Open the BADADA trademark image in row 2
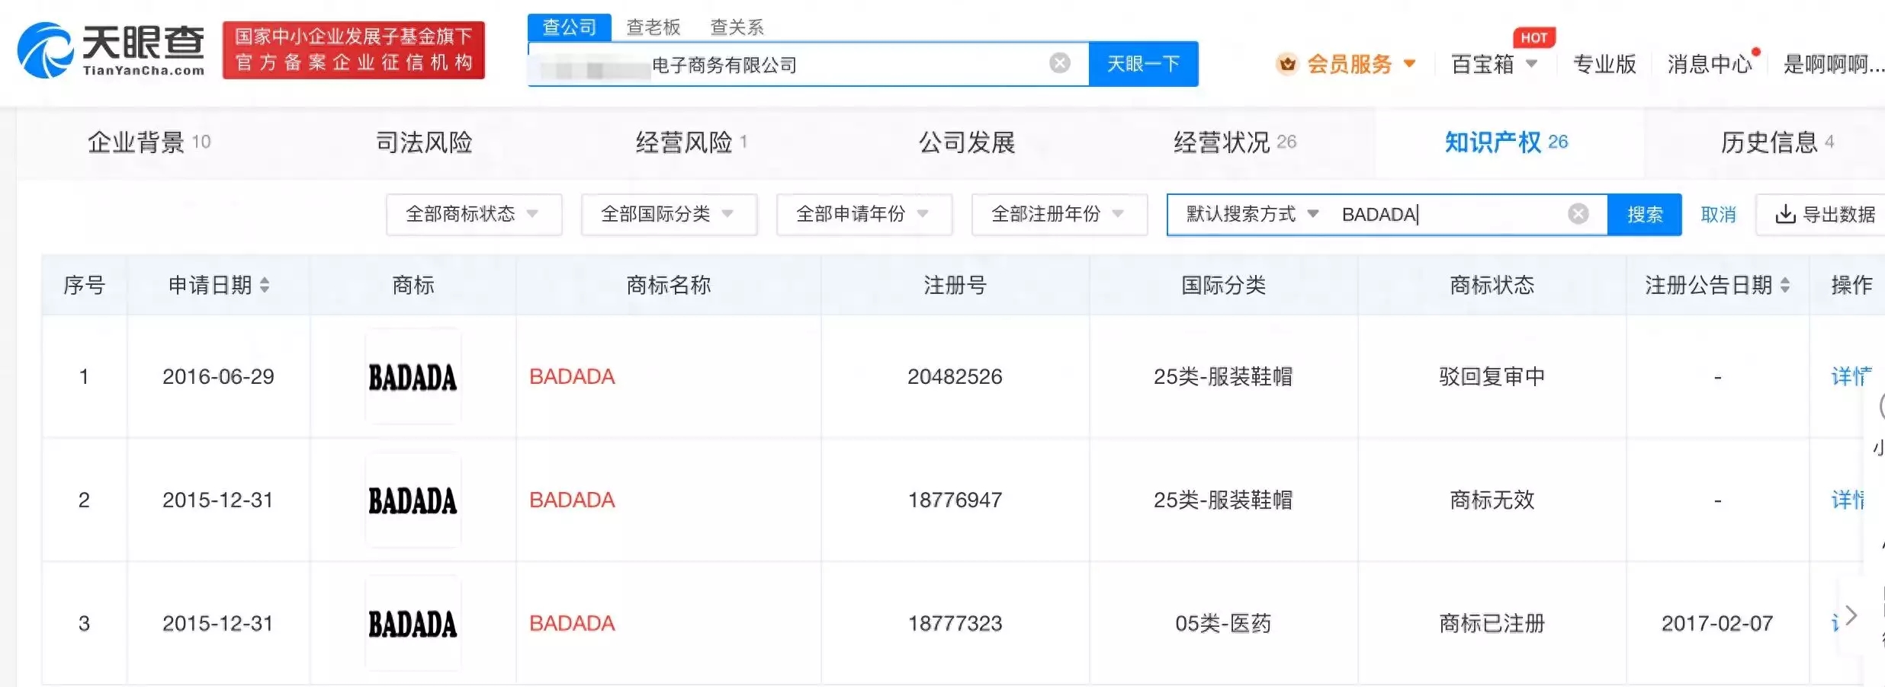The width and height of the screenshot is (1885, 687). [x=413, y=500]
